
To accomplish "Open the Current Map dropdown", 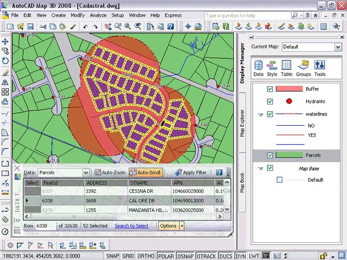I will point(338,47).
